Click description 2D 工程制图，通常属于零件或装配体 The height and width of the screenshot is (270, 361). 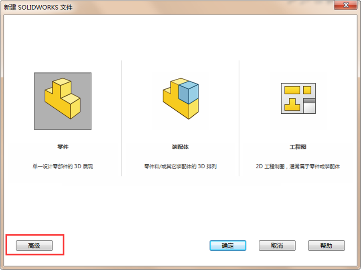[x=298, y=166]
